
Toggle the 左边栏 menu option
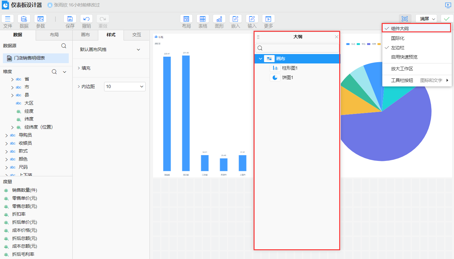tap(398, 48)
